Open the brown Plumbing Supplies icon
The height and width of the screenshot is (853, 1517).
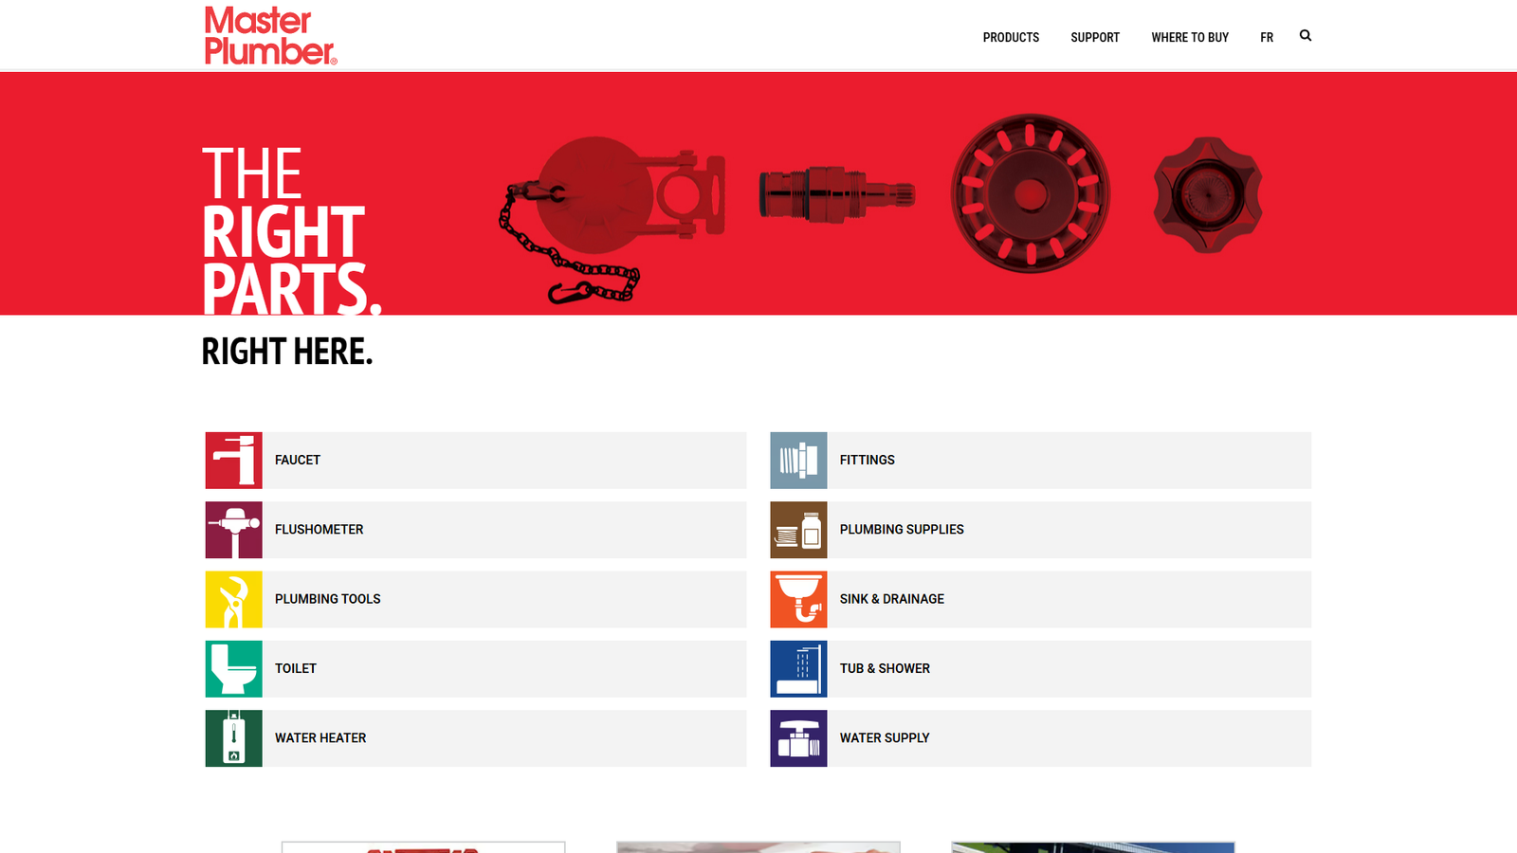[x=798, y=530]
